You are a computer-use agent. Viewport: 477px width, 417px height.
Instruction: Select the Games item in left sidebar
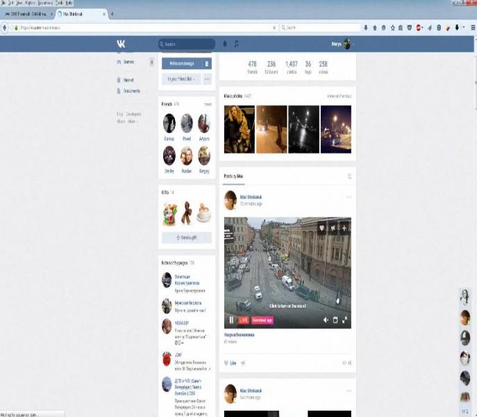[x=128, y=62]
